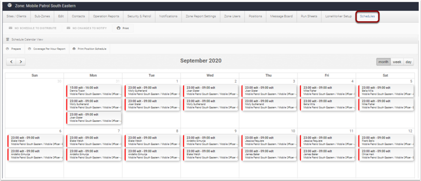Screen dimensions: 421x181
Task: Click the Sat column header
Action: pyautogui.click(x=385, y=75)
